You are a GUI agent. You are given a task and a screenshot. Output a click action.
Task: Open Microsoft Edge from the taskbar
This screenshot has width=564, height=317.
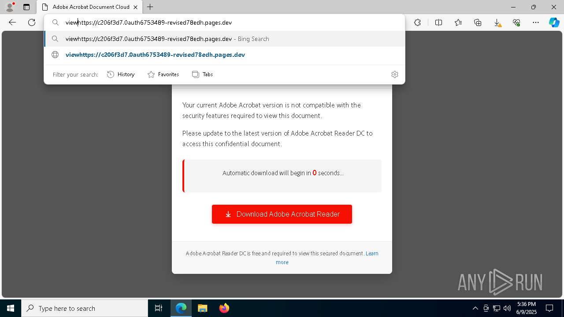tap(181, 308)
